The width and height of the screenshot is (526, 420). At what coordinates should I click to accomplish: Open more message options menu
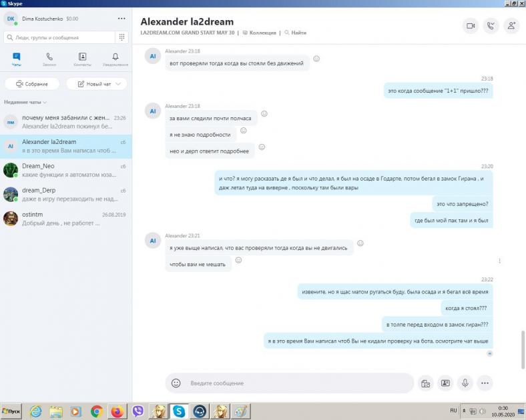pos(485,383)
